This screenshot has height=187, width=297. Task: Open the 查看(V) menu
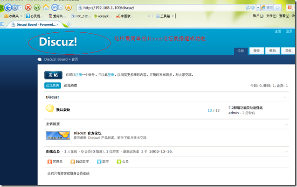point(284,16)
